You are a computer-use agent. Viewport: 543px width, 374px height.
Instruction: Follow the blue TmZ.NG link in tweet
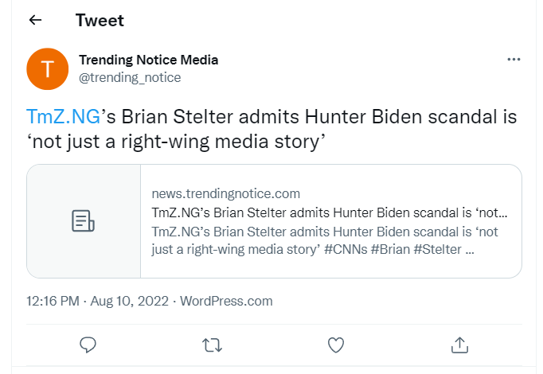click(x=64, y=117)
